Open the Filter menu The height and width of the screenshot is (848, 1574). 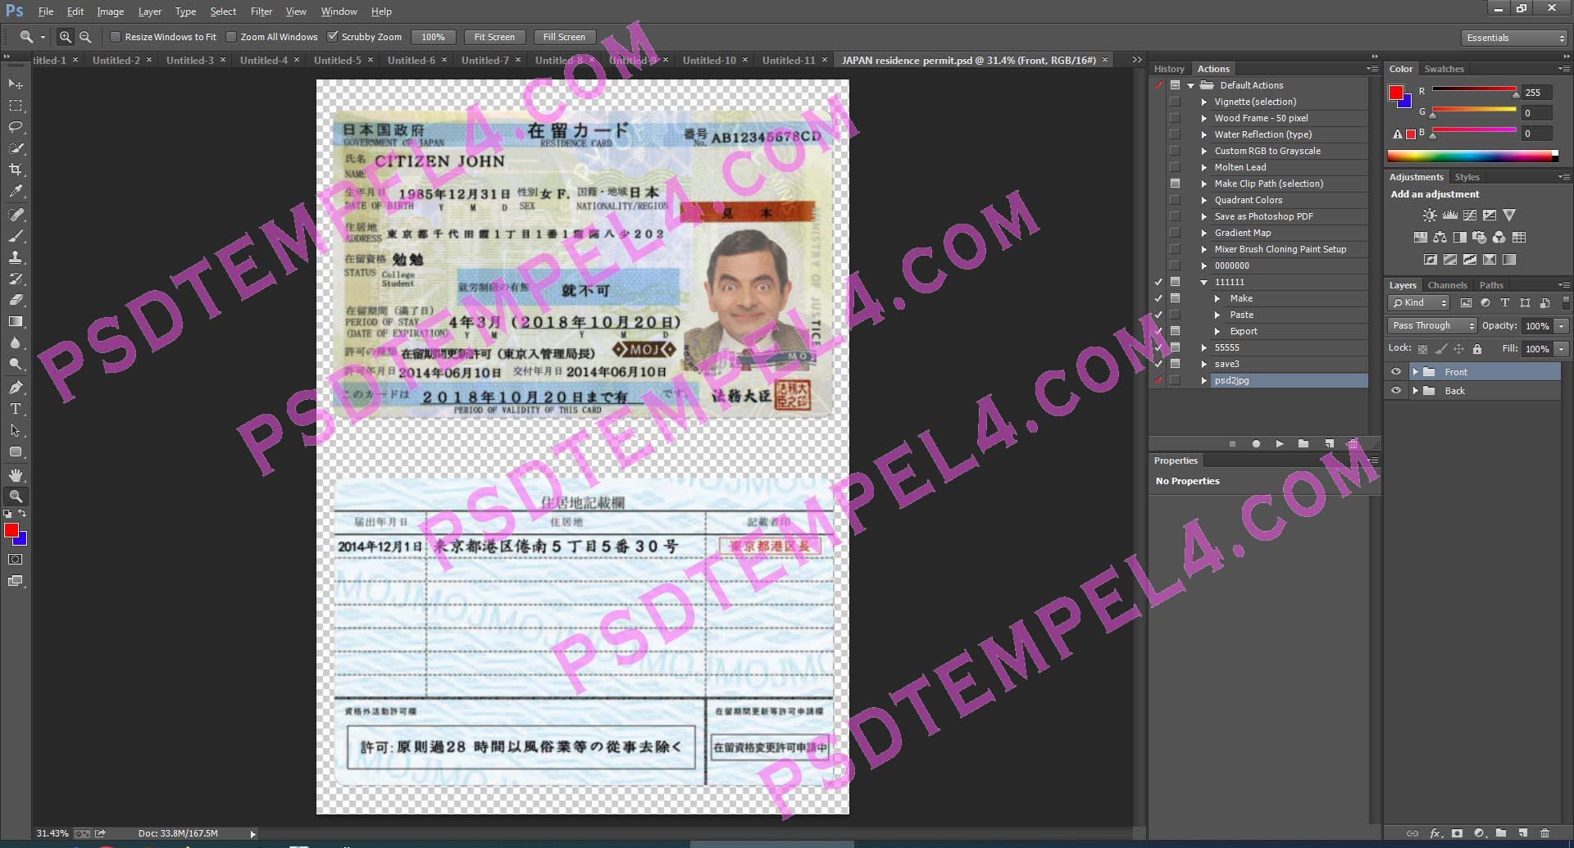pyautogui.click(x=262, y=11)
